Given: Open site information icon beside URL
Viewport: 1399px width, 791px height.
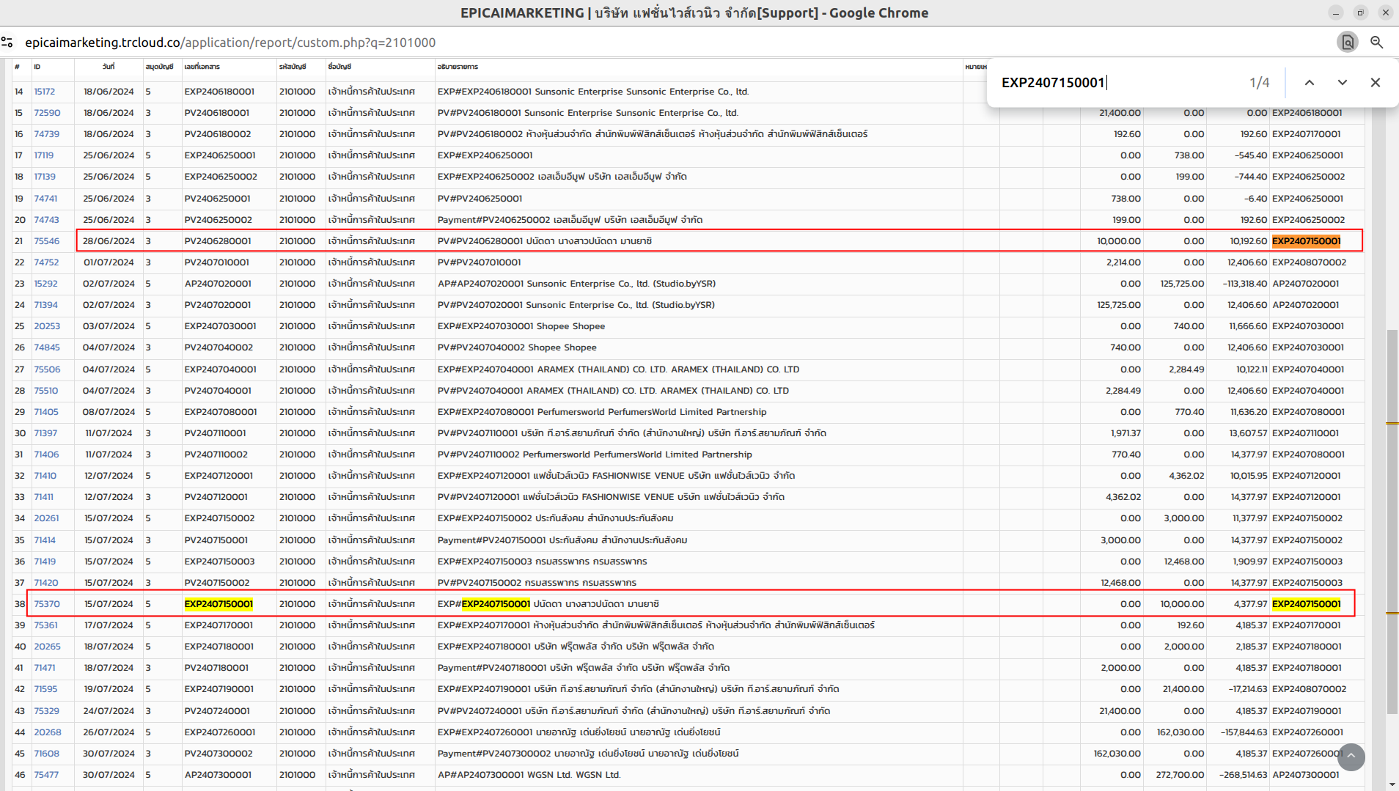Looking at the screenshot, I should (x=7, y=43).
